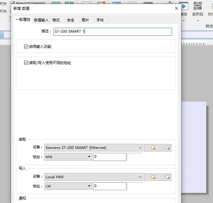This screenshot has width=213, height=203.
Task: Close the 新增 数值 dialog
Action: point(176,8)
